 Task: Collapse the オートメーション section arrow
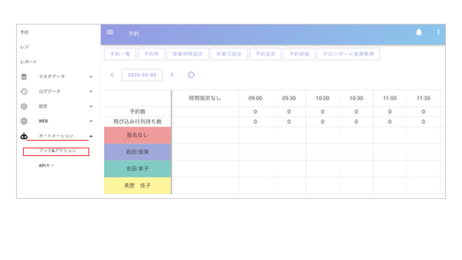click(91, 136)
